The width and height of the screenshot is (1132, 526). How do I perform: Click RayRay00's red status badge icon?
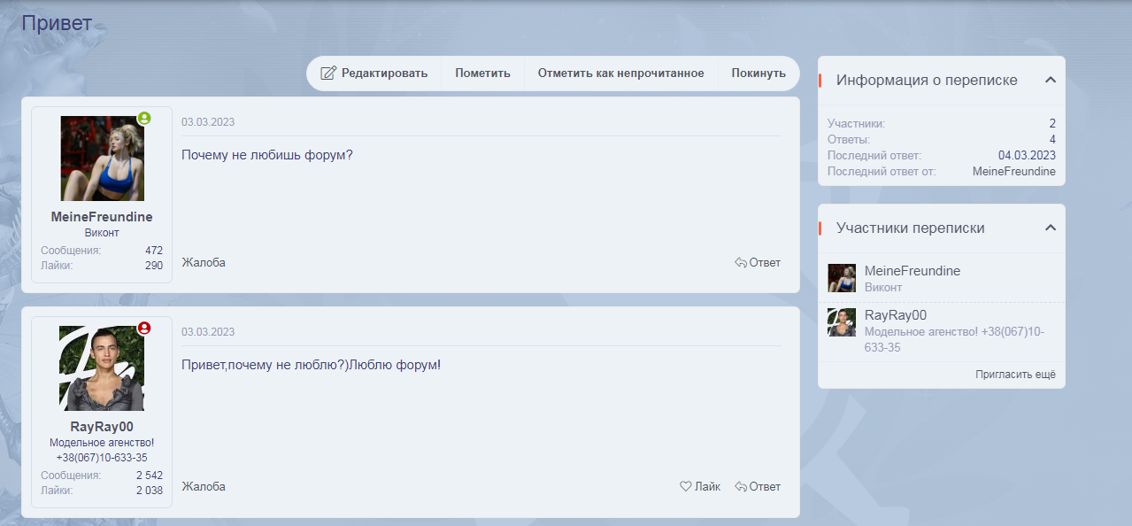click(144, 328)
